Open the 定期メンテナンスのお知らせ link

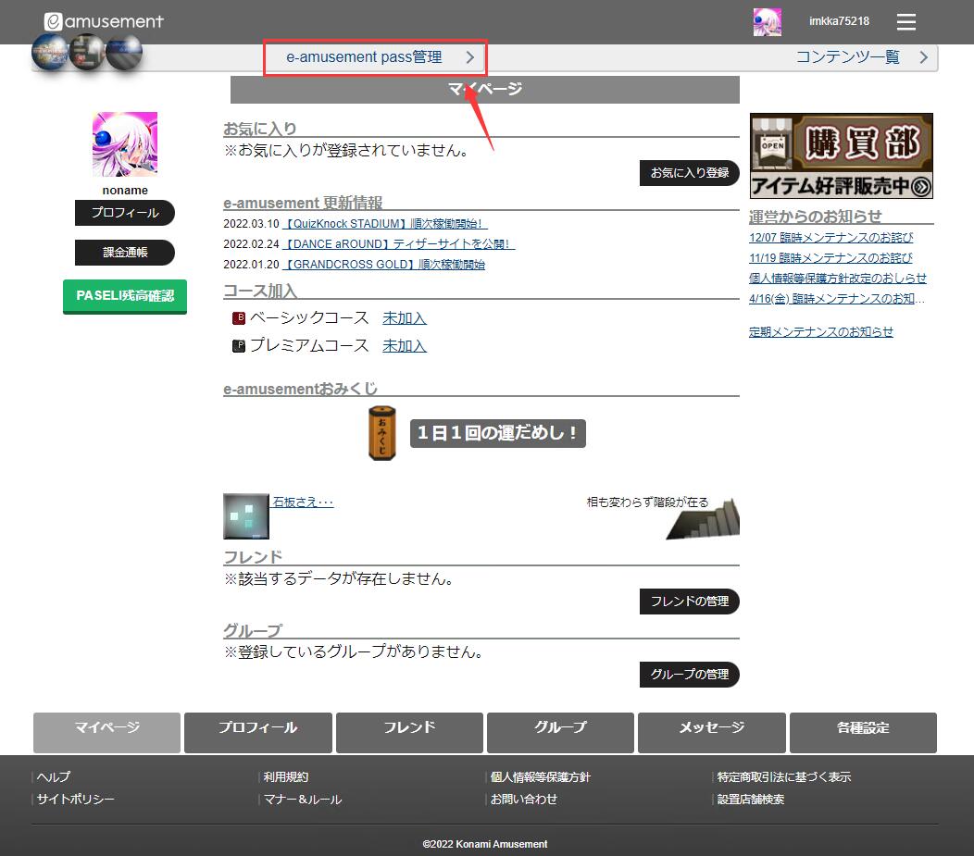pos(820,332)
